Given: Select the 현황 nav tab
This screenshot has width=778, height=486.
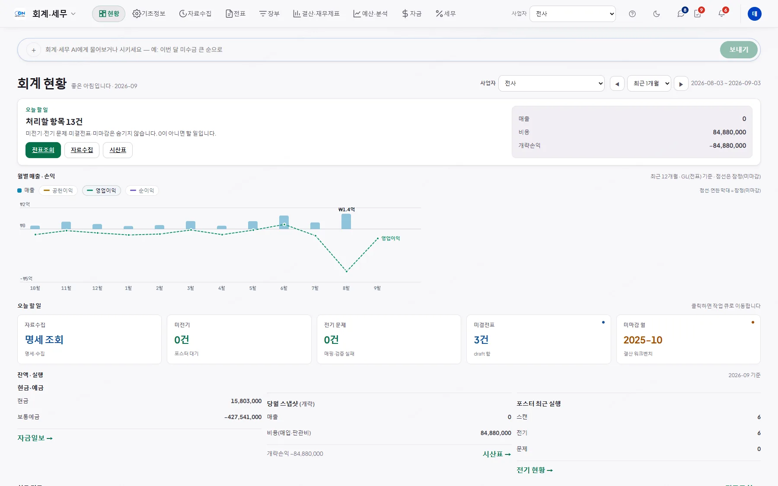Looking at the screenshot, I should pos(108,14).
